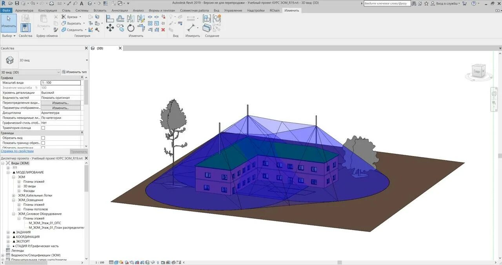Select the Align tool in Изменить panel
Screen dimensions: 502x265
pos(110,18)
